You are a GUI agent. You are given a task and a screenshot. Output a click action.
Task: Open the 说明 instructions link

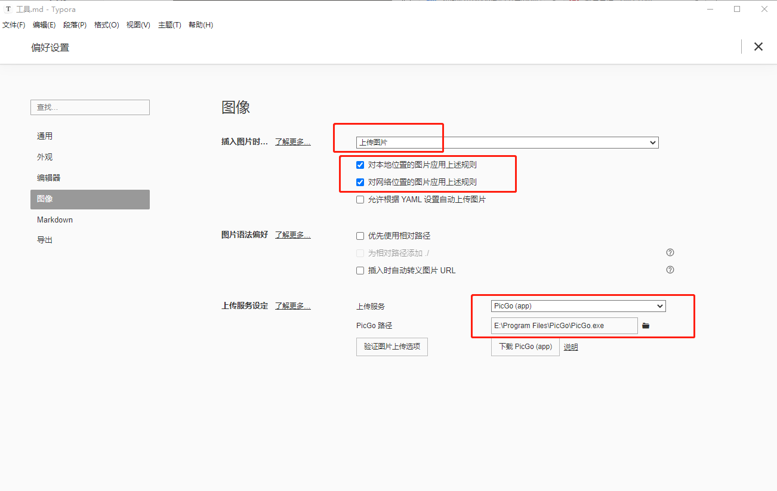tap(570, 347)
